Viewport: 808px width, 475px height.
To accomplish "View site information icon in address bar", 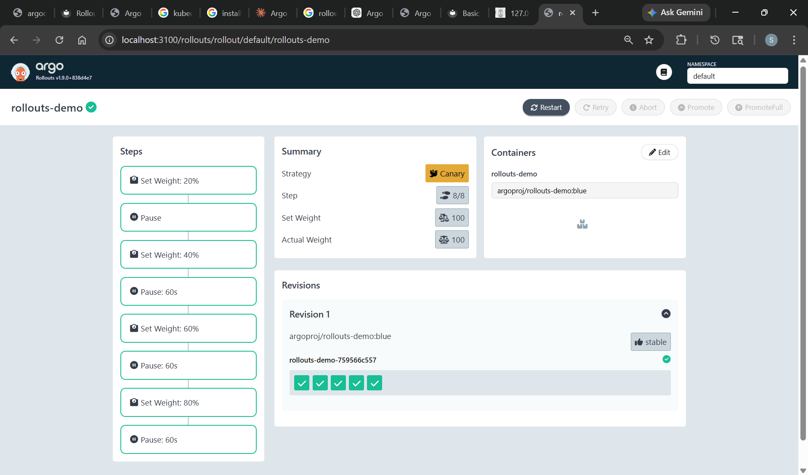I will tap(109, 40).
